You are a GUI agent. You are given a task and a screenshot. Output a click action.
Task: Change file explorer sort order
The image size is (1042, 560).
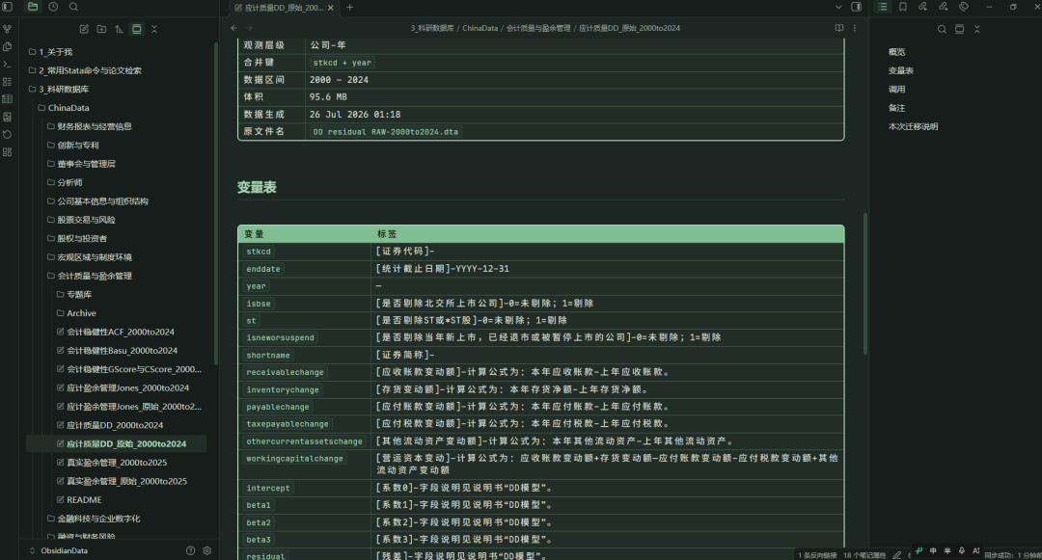coord(119,29)
